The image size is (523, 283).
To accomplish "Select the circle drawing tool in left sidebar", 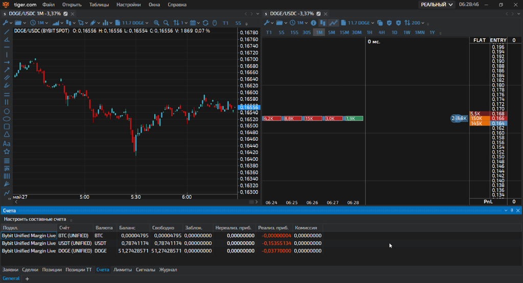I will [x=7, y=111].
